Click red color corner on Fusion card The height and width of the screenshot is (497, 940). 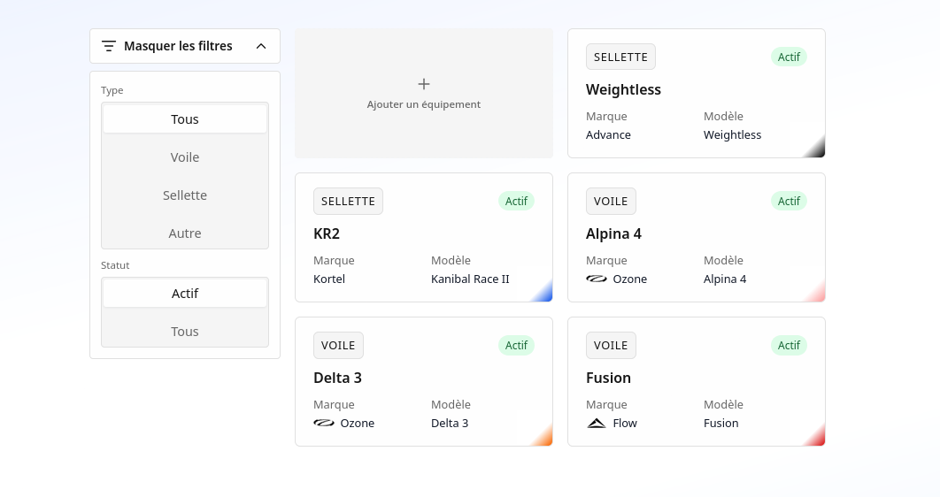click(814, 436)
